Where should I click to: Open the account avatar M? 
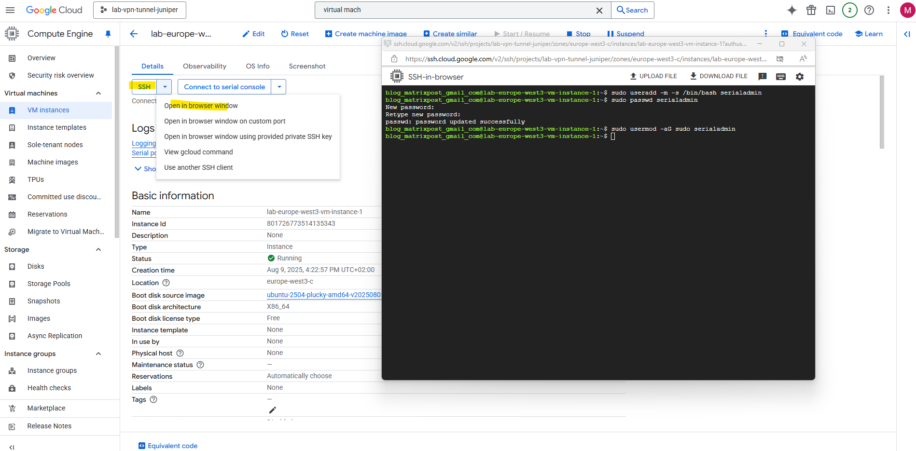point(907,10)
